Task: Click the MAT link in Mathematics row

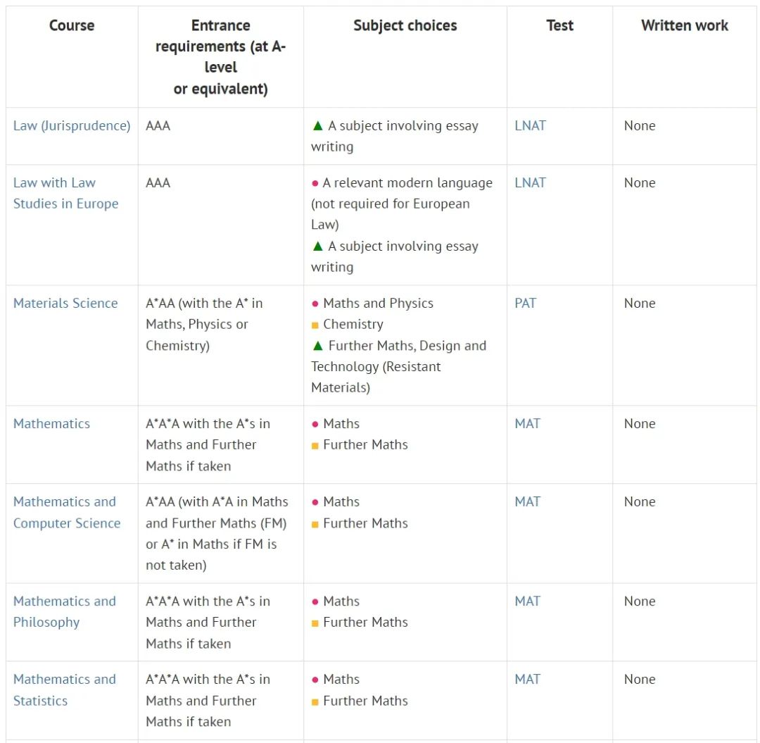Action: pos(527,423)
